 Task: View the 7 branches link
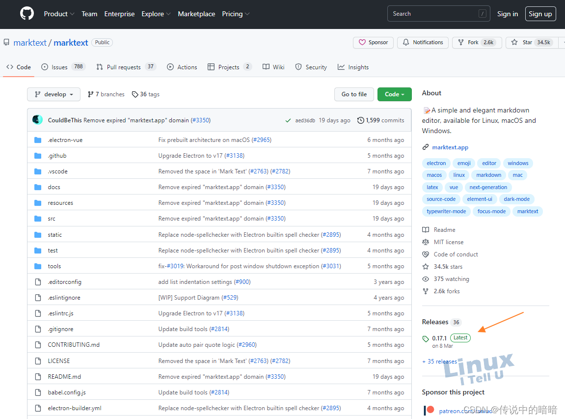(106, 94)
